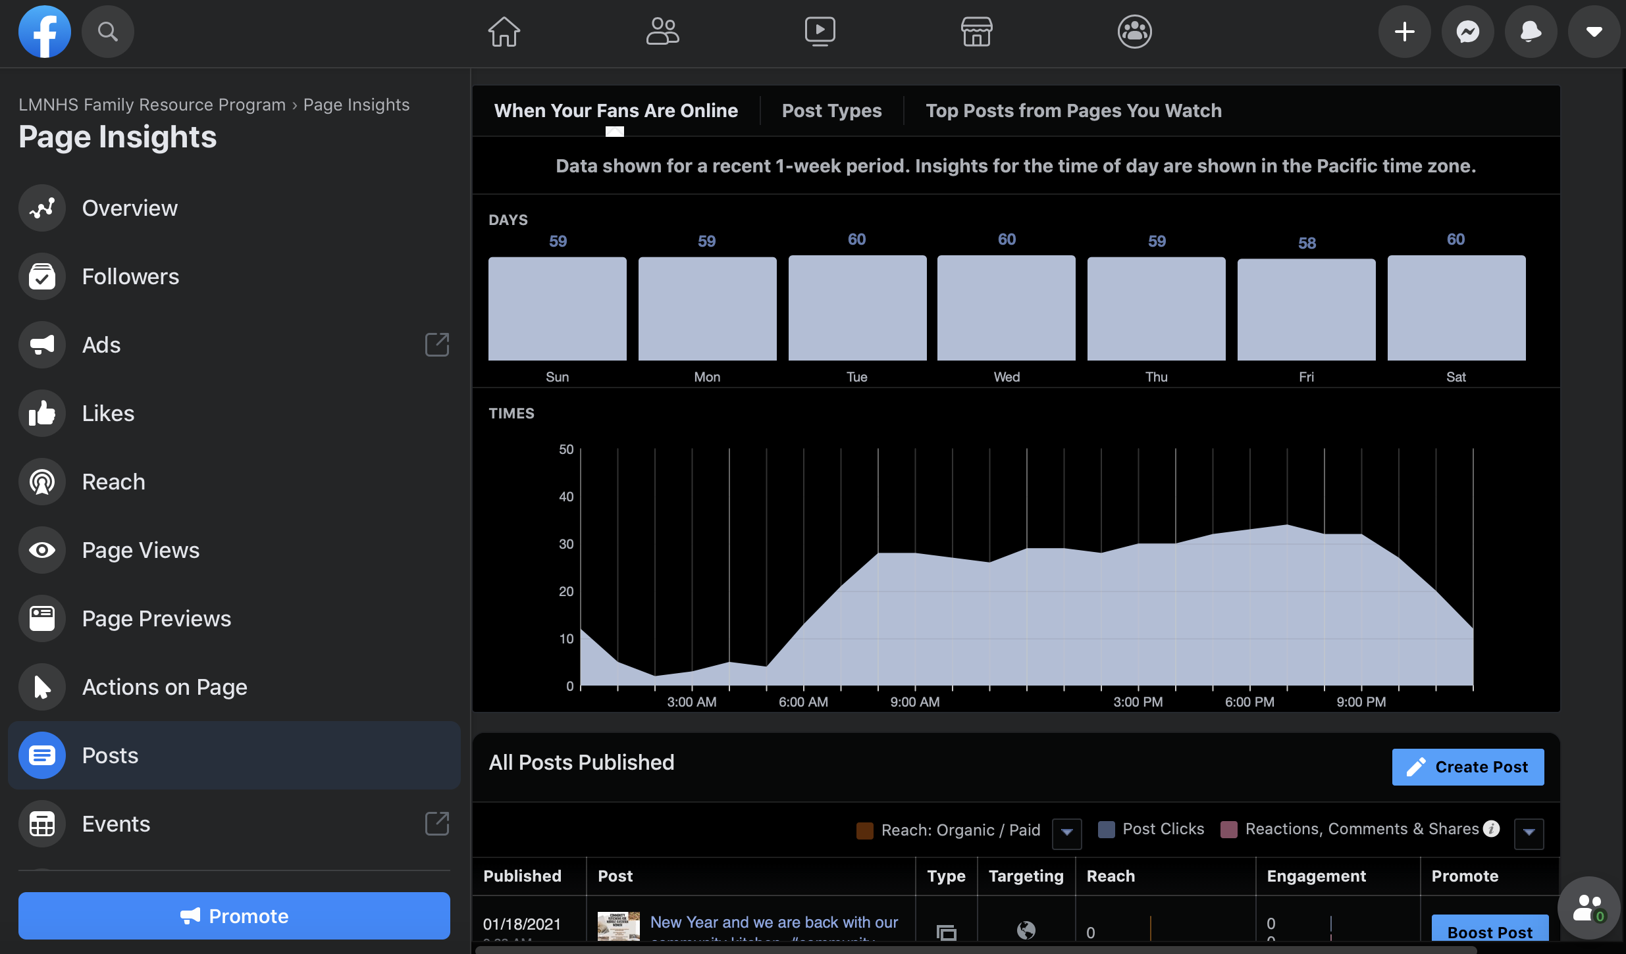Image resolution: width=1626 pixels, height=954 pixels.
Task: Switch to Post Types tab
Action: pos(831,111)
